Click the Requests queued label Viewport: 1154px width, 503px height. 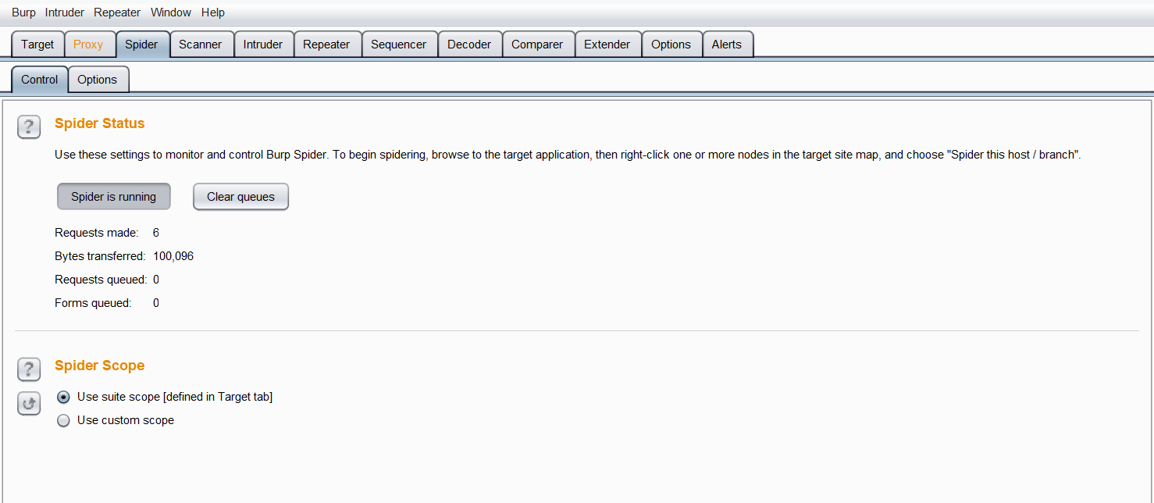(x=101, y=280)
